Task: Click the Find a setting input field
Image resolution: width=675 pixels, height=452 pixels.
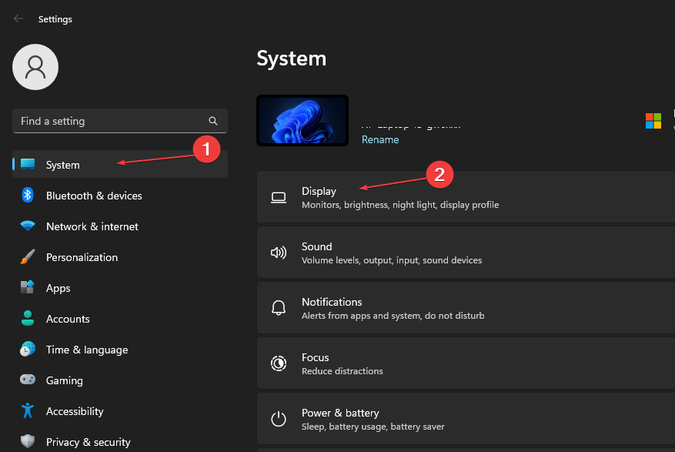Action: (108, 121)
